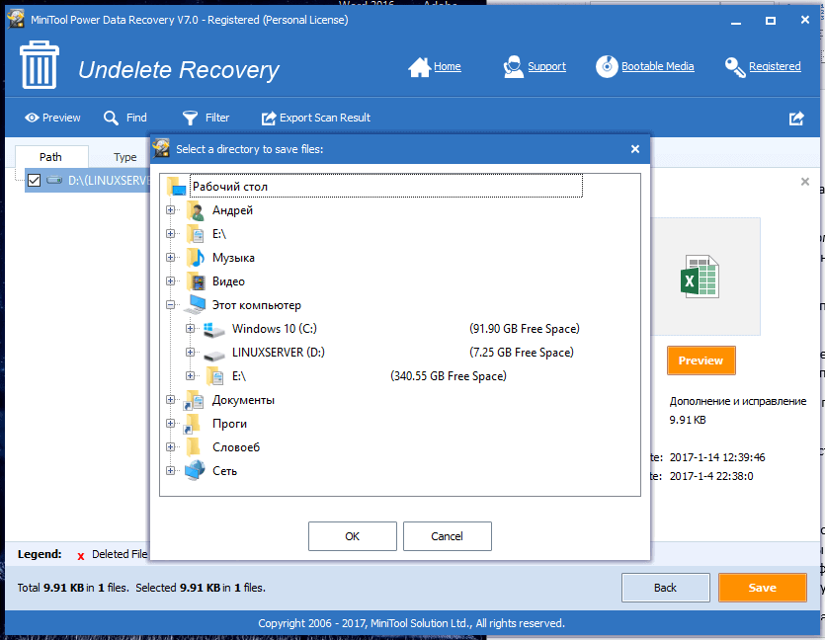
Task: Click the Export Scan Result icon
Action: (x=269, y=118)
